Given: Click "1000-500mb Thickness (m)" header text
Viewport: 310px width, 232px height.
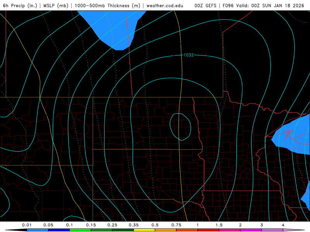Looking at the screenshot, I should click(107, 5).
